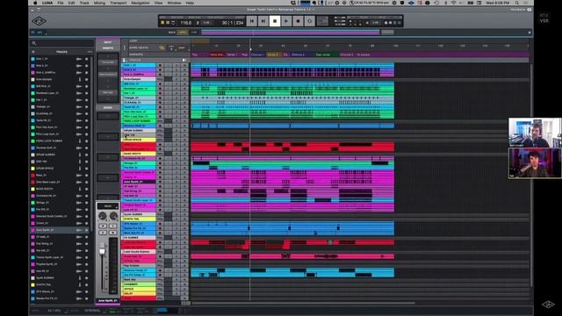Click the DELAY timeline track header

coord(139,293)
